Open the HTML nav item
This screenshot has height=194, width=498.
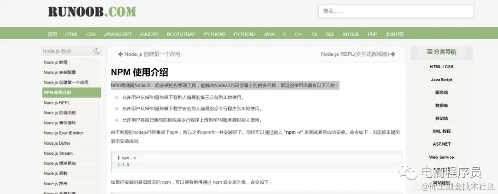[x=71, y=34]
